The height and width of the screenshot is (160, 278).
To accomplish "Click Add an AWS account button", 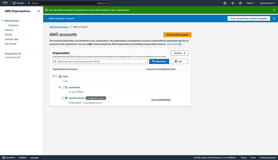I will (x=177, y=35).
